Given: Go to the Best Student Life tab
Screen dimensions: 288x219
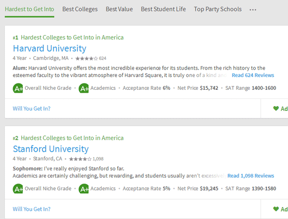Looking at the screenshot, I should point(163,9).
